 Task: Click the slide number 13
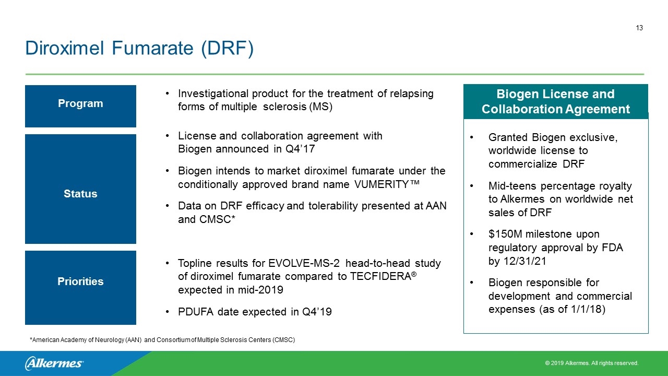[x=639, y=28]
